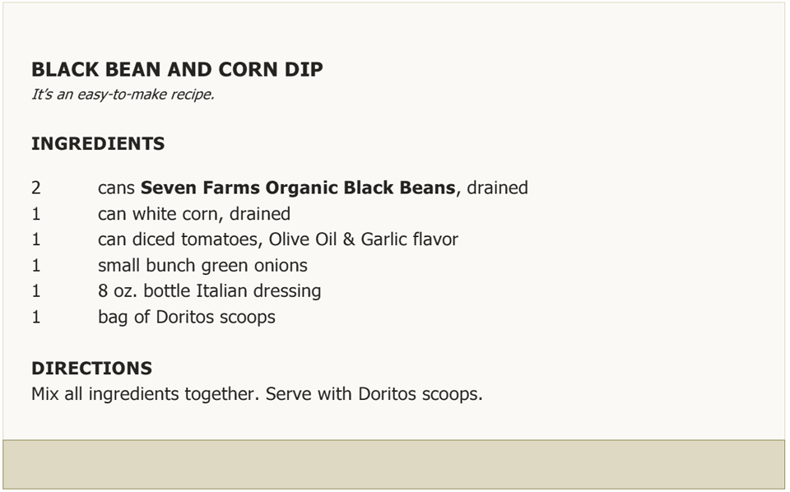Click bag of Doritos scoops line
This screenshot has width=790, height=492.
pyautogui.click(x=187, y=318)
